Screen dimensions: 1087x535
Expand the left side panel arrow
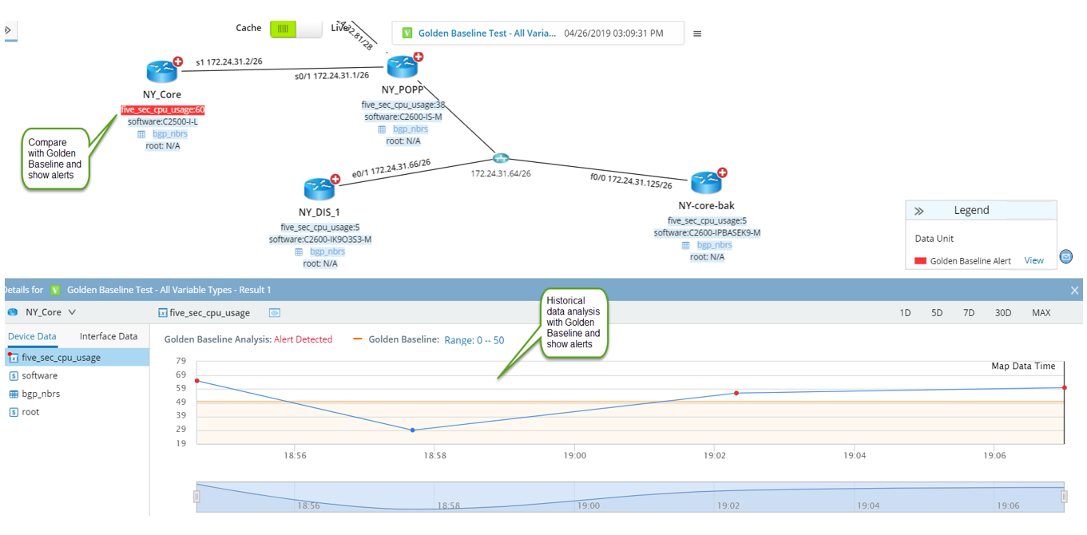tap(8, 30)
